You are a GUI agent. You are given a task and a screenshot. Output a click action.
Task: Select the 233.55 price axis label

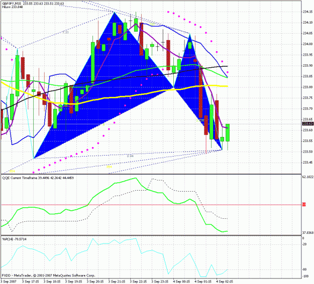click(307, 141)
